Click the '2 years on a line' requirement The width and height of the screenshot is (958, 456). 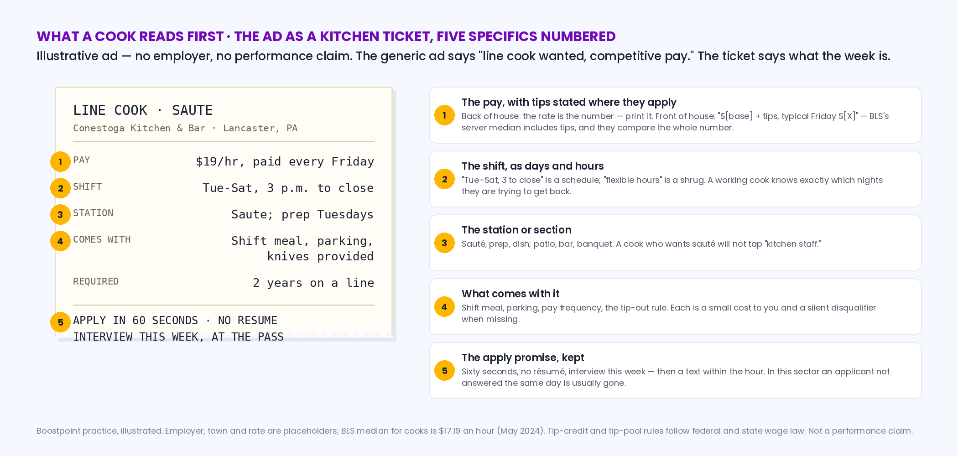(313, 283)
